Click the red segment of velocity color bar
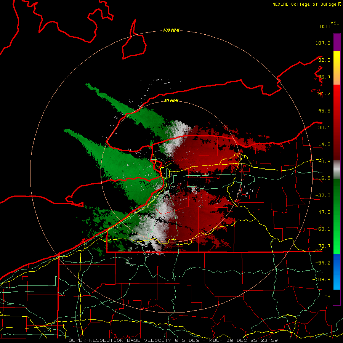Screen dimensions: 343x343 tap(337, 122)
